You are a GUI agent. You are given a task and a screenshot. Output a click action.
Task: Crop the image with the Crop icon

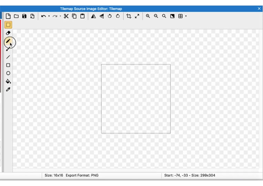tap(129, 16)
